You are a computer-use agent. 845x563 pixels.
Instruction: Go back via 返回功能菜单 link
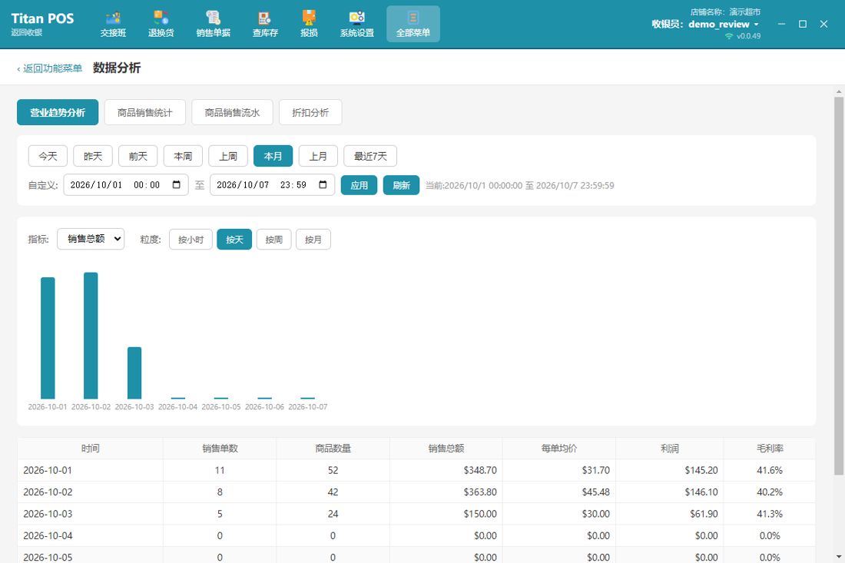coord(50,68)
